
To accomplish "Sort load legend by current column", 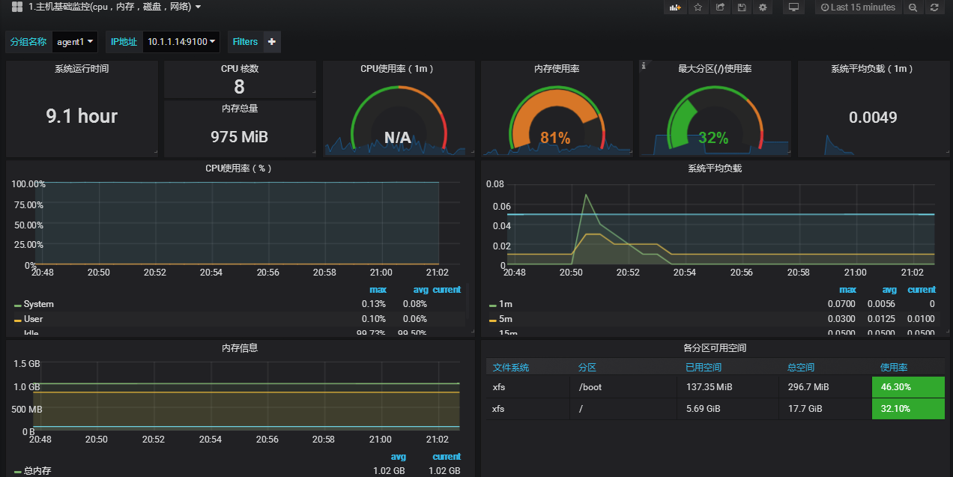I will click(922, 290).
